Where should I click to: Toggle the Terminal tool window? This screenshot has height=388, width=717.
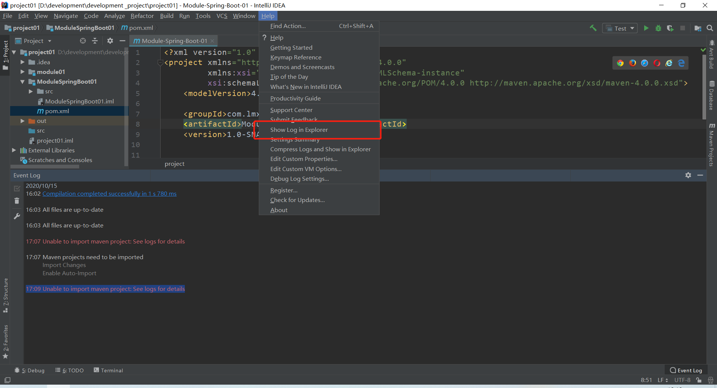pyautogui.click(x=108, y=370)
